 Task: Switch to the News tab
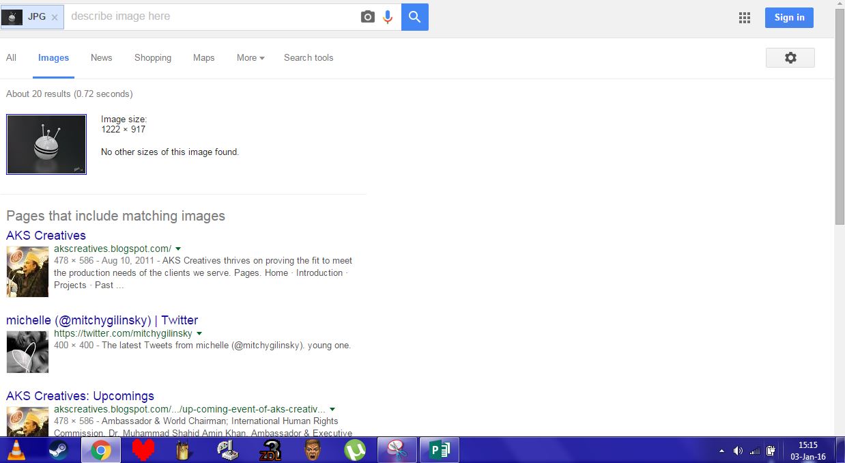pyautogui.click(x=101, y=58)
